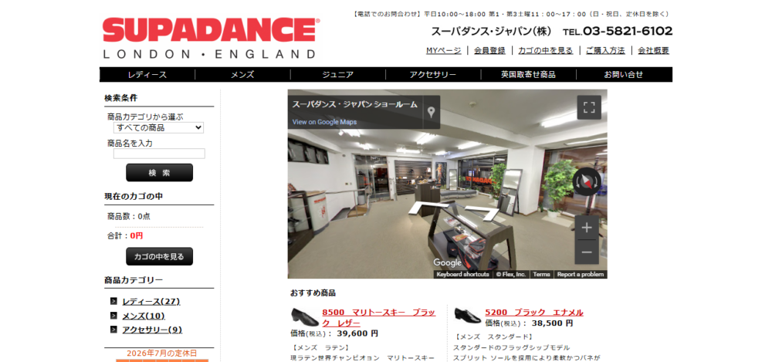Zoom out the street view panorama
Screen dimensions: 772x362
587,252
